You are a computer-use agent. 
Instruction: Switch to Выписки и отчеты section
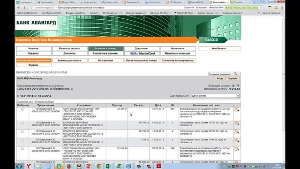point(105,48)
